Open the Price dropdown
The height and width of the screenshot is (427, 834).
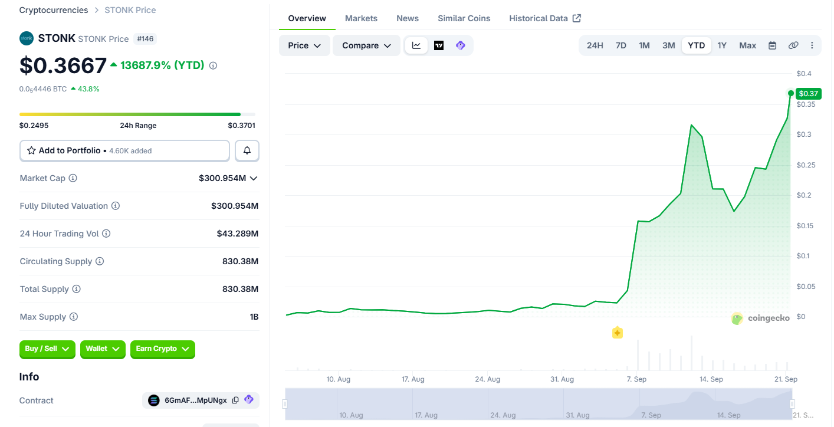304,45
